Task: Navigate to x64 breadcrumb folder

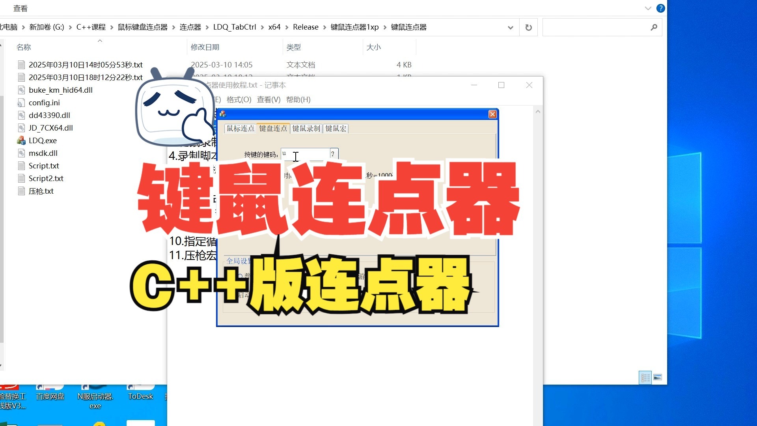Action: tap(274, 27)
